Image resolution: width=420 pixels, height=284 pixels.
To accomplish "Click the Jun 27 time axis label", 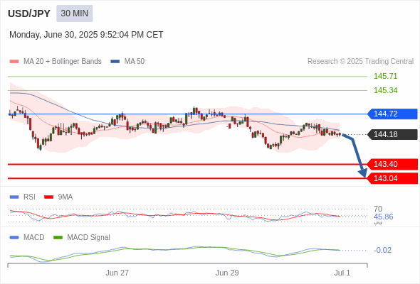I will click(117, 273).
